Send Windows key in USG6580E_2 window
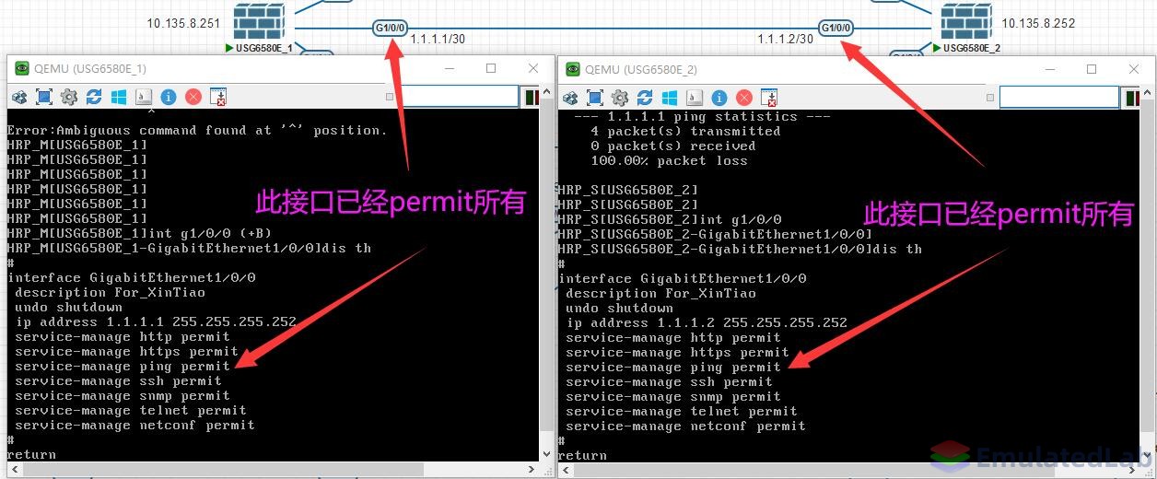The image size is (1157, 479). coord(670,98)
